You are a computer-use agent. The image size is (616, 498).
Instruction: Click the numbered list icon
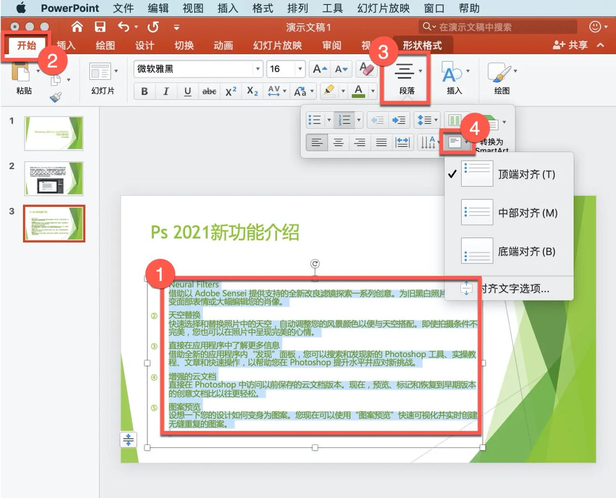(x=345, y=120)
